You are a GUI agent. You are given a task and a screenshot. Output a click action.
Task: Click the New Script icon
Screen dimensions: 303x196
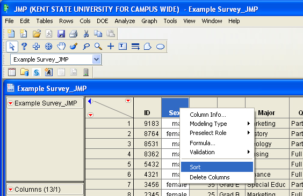point(24,34)
